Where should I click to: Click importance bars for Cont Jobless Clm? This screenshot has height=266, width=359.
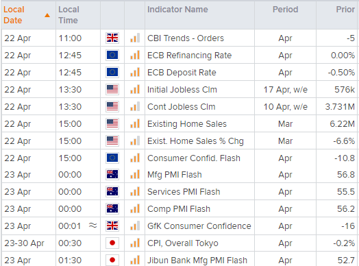click(135, 107)
